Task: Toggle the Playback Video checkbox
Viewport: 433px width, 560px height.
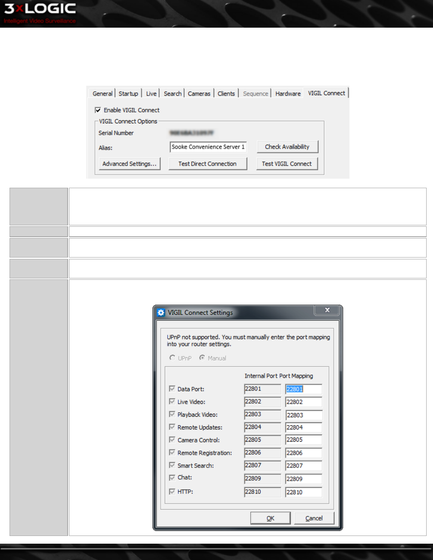Action: coord(172,414)
